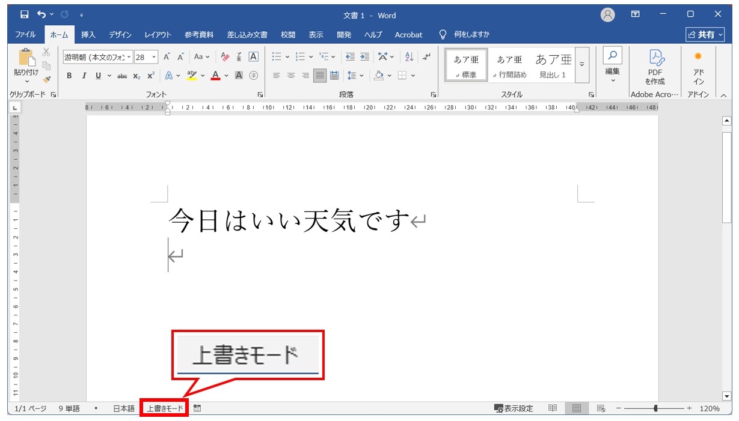Cut the selection with scissors icon

click(46, 52)
